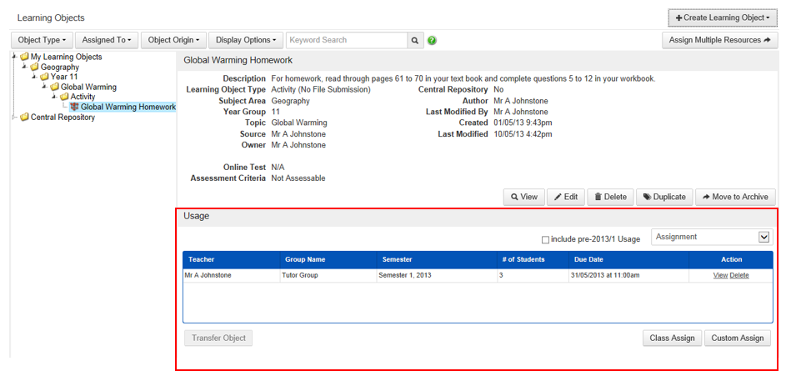The width and height of the screenshot is (791, 386).
Task: Click the Geography folder icon
Action: click(x=35, y=68)
